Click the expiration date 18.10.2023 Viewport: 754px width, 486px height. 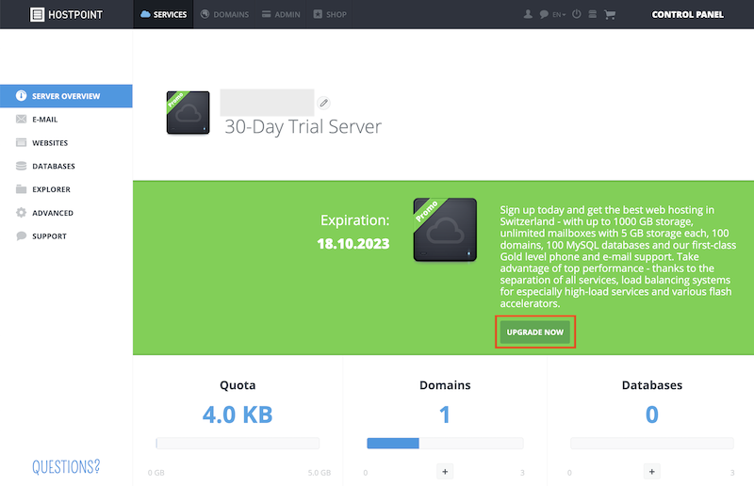(x=352, y=244)
